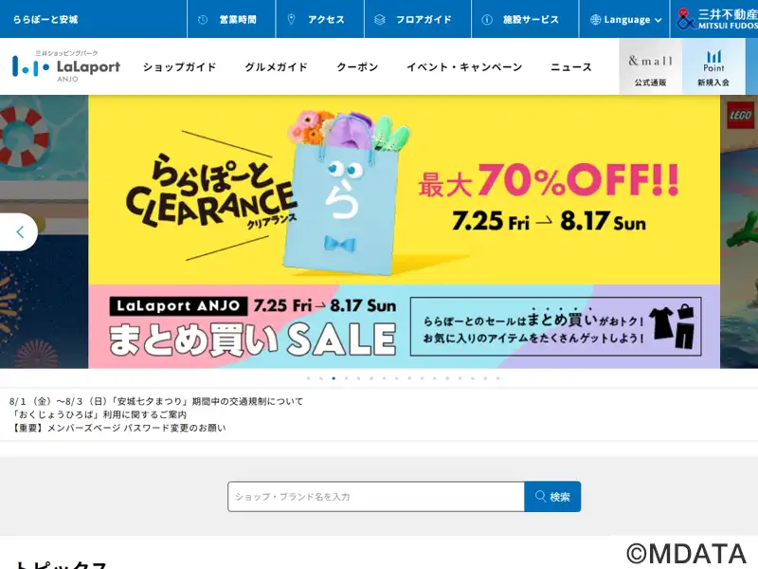Expand the Language dropdown arrow
The image size is (758, 569).
[x=658, y=20]
